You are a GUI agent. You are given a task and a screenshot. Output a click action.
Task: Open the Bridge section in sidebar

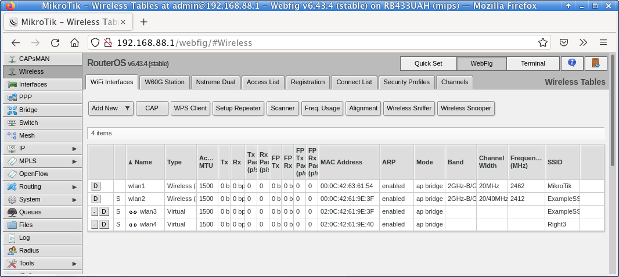(x=28, y=110)
